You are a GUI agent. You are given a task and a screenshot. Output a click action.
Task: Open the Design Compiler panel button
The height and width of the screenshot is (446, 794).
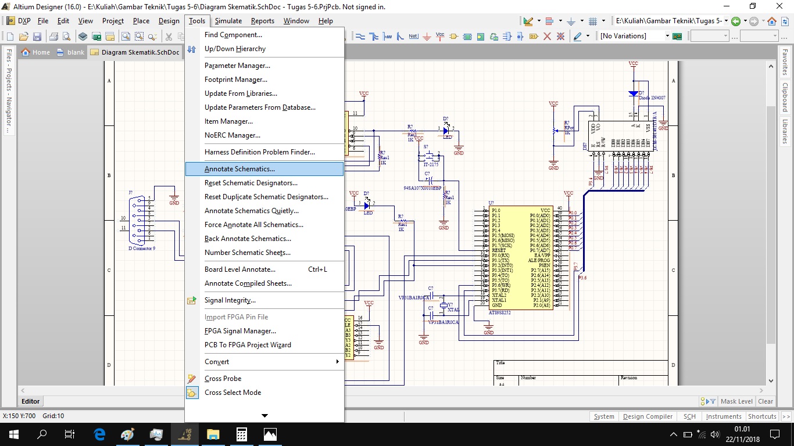click(x=648, y=416)
